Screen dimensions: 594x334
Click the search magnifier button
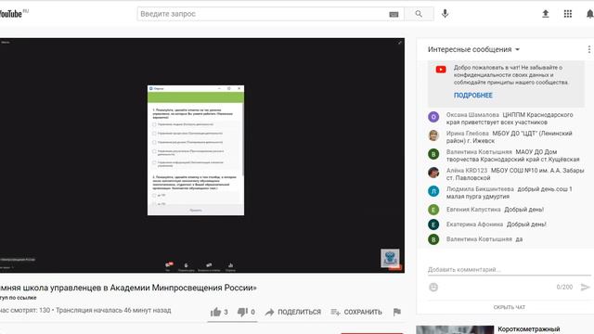(x=419, y=14)
